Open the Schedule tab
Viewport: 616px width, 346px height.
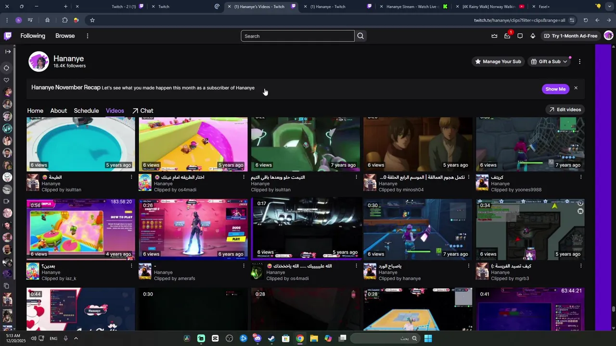pos(86,111)
